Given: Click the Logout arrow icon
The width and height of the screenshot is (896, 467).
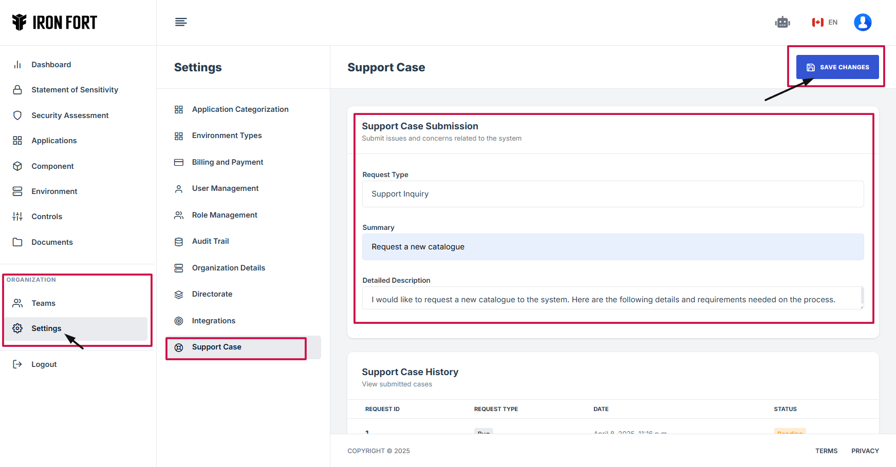Looking at the screenshot, I should coord(17,364).
